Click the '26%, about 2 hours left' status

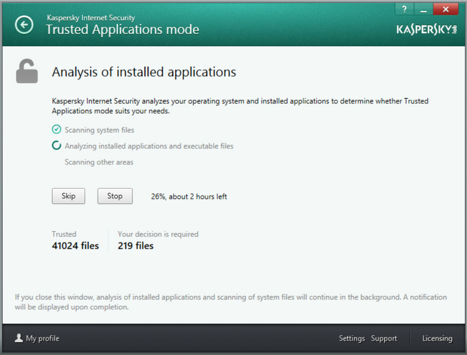click(189, 197)
